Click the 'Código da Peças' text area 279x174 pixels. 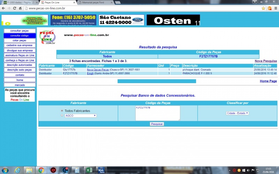[158, 113]
